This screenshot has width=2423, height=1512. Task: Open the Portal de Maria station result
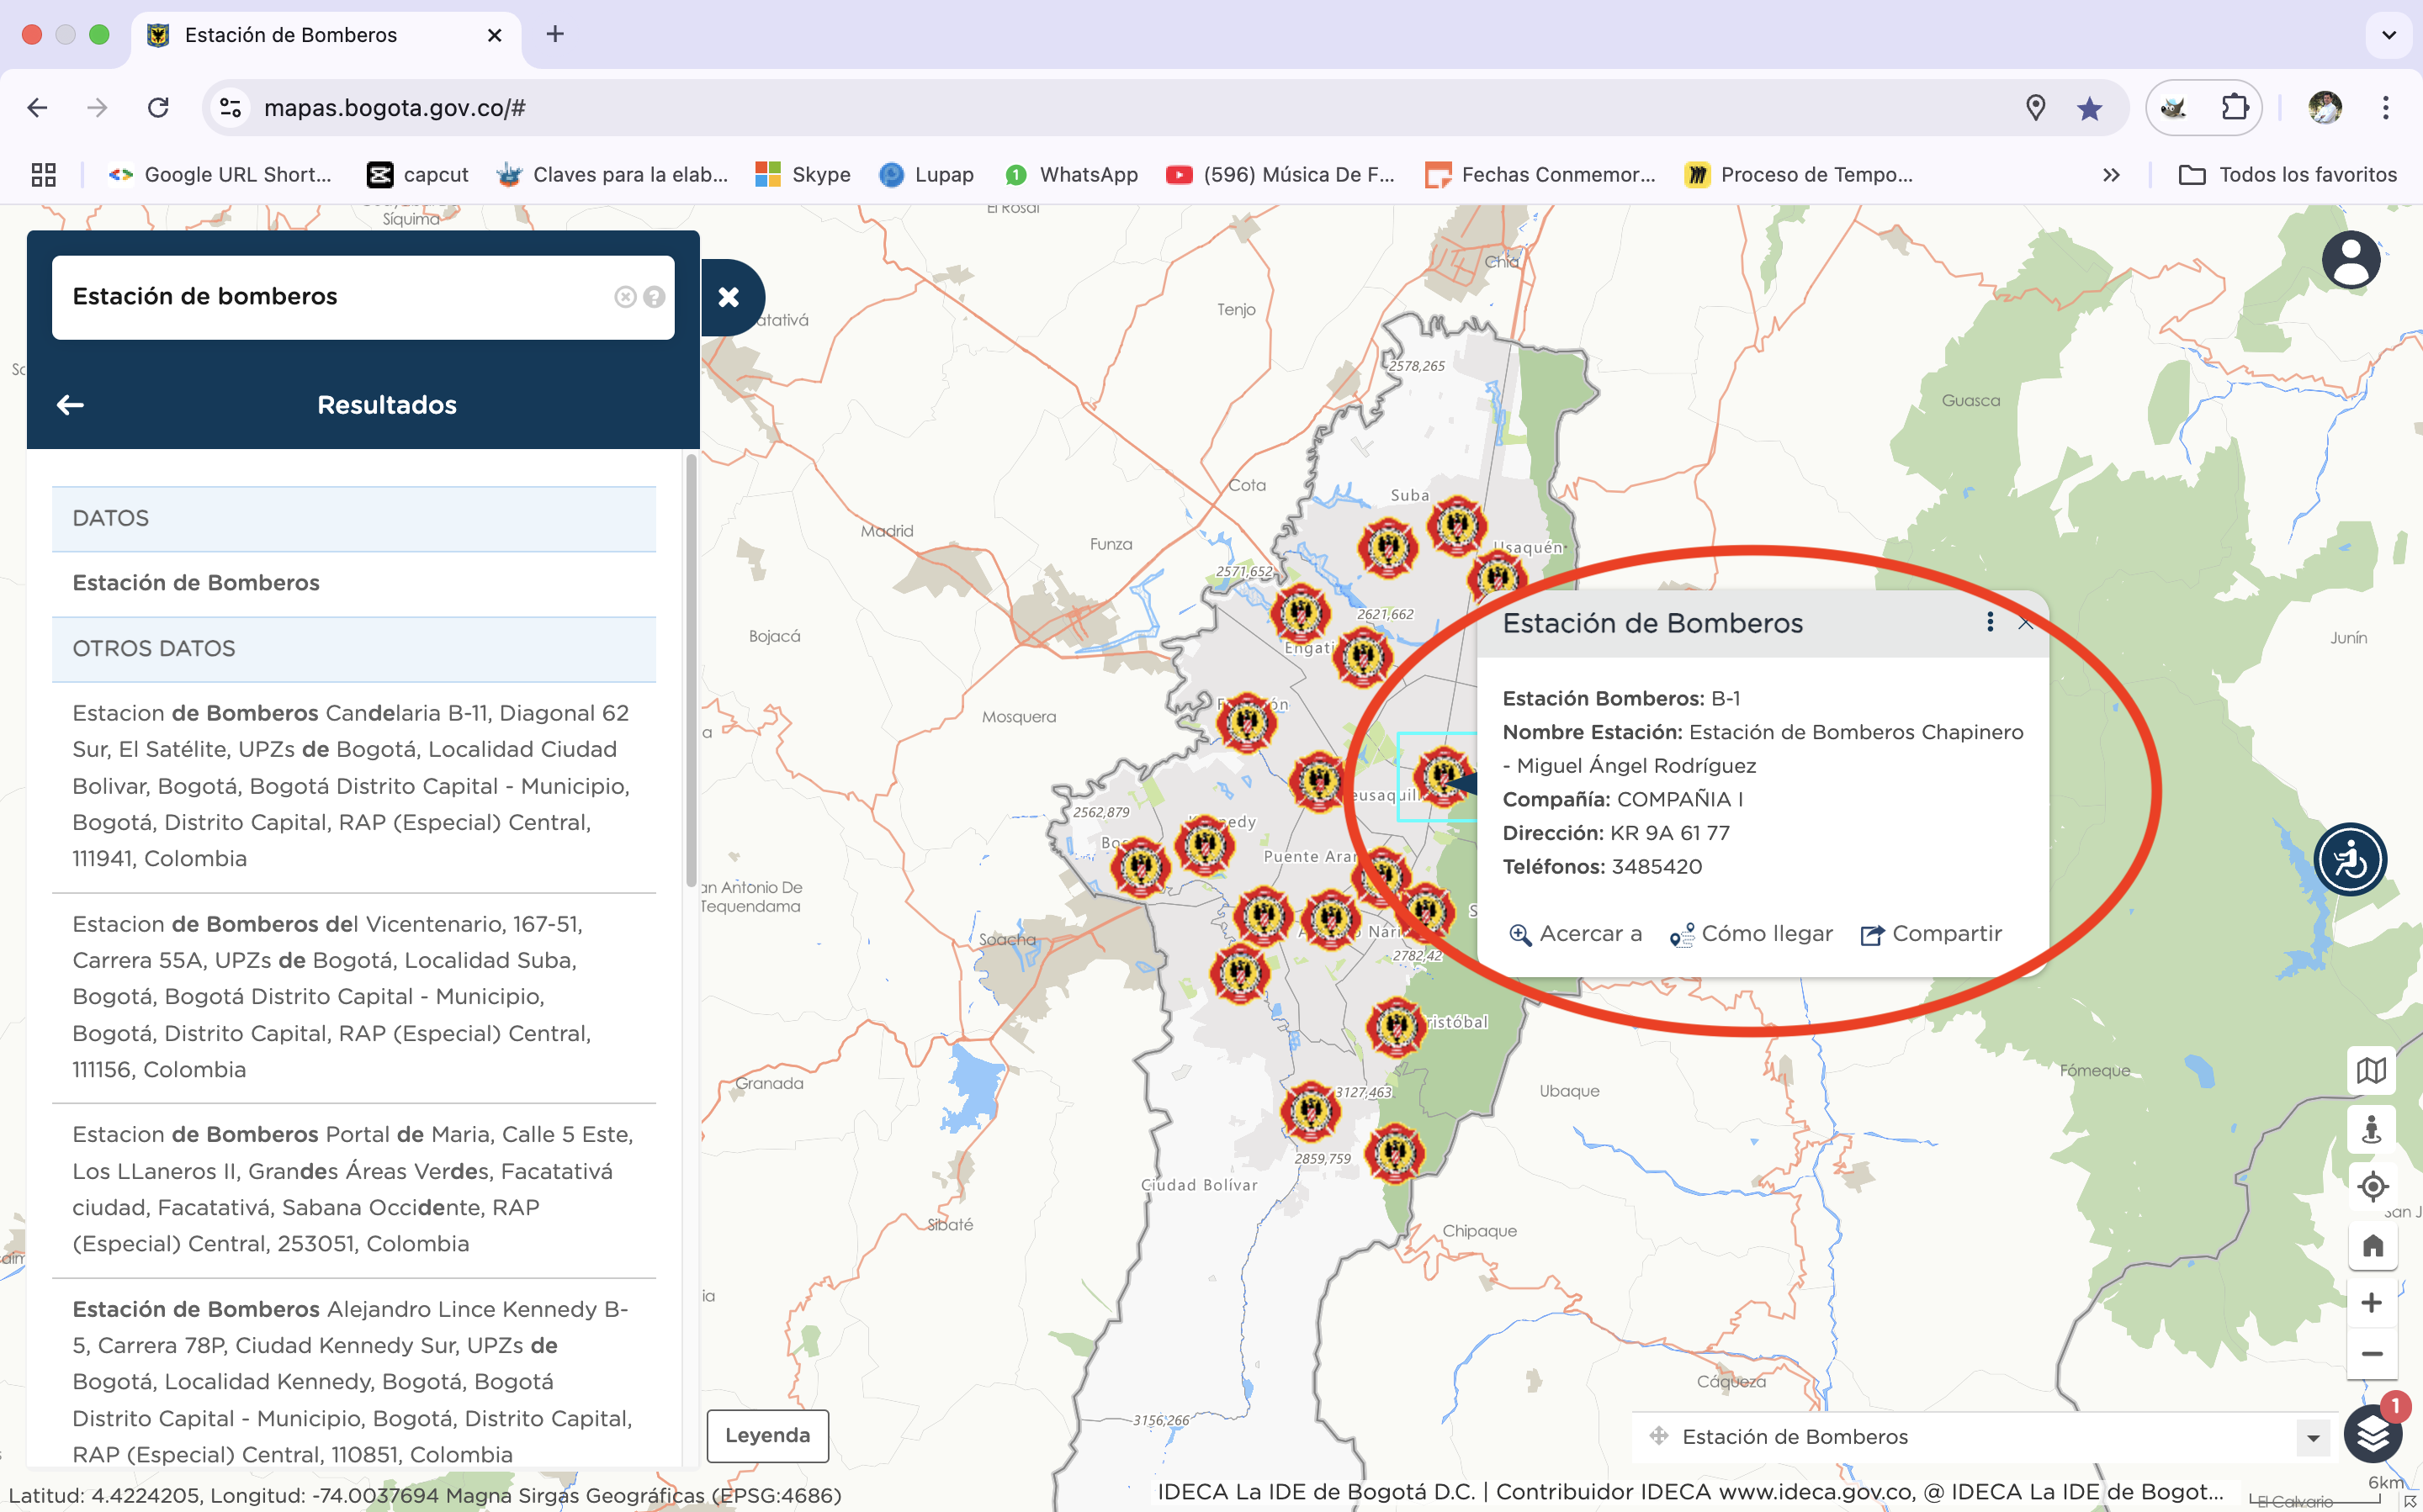click(354, 1189)
